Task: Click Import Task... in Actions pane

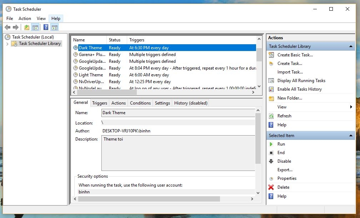Action: [x=290, y=72]
